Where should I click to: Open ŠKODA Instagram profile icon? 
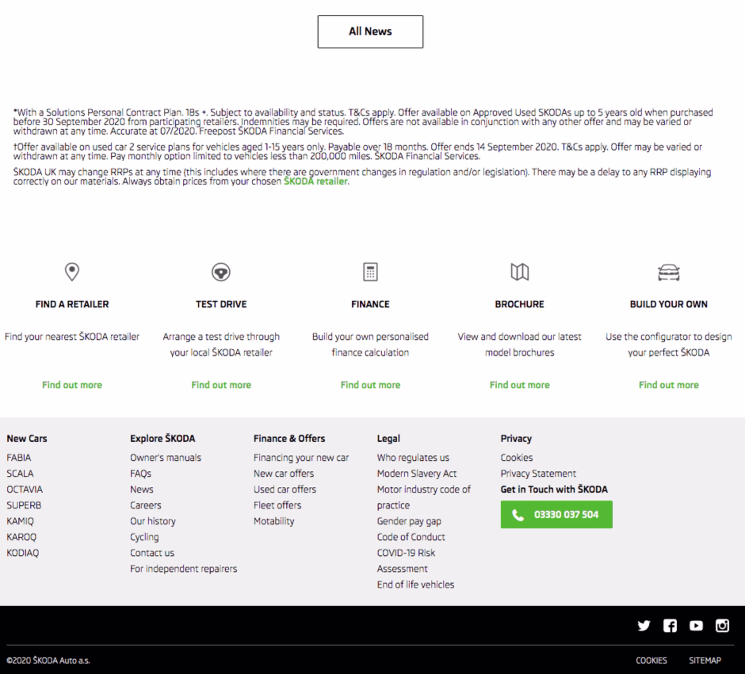click(x=722, y=626)
